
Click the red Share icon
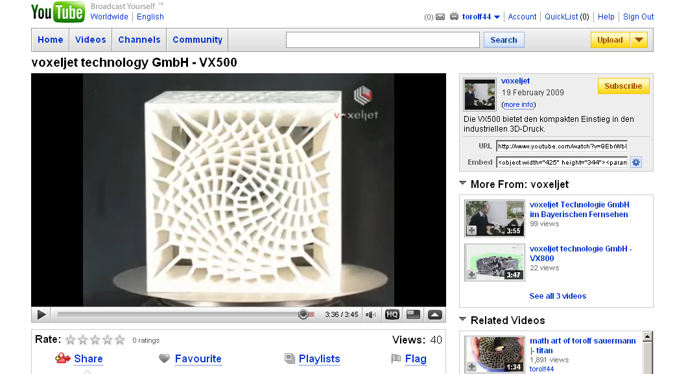tap(62, 358)
